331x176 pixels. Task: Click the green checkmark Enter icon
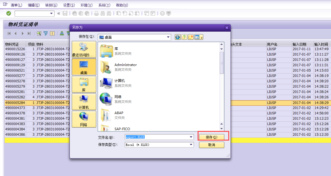[9, 13]
